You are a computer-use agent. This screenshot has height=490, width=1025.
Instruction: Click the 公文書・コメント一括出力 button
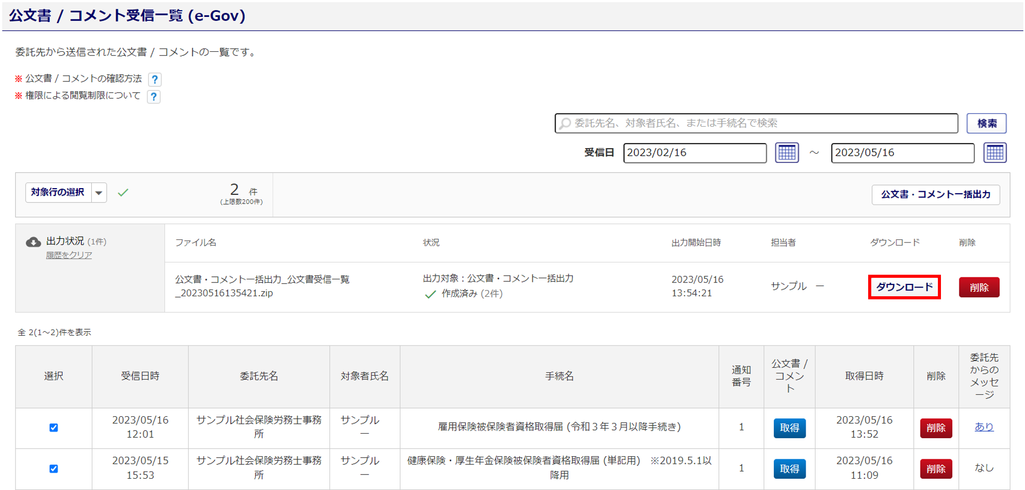point(935,195)
